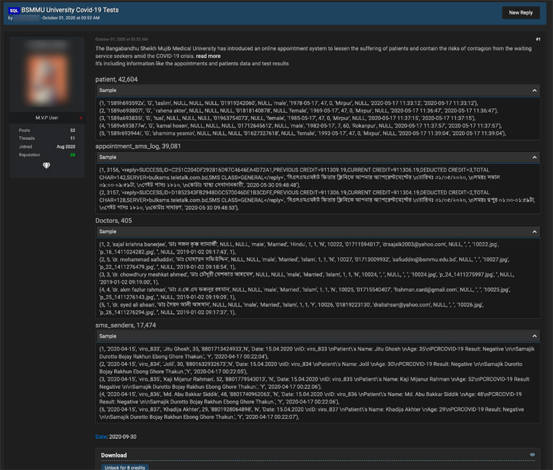Click the M.V.P User rank label
553x470 pixels.
point(47,118)
